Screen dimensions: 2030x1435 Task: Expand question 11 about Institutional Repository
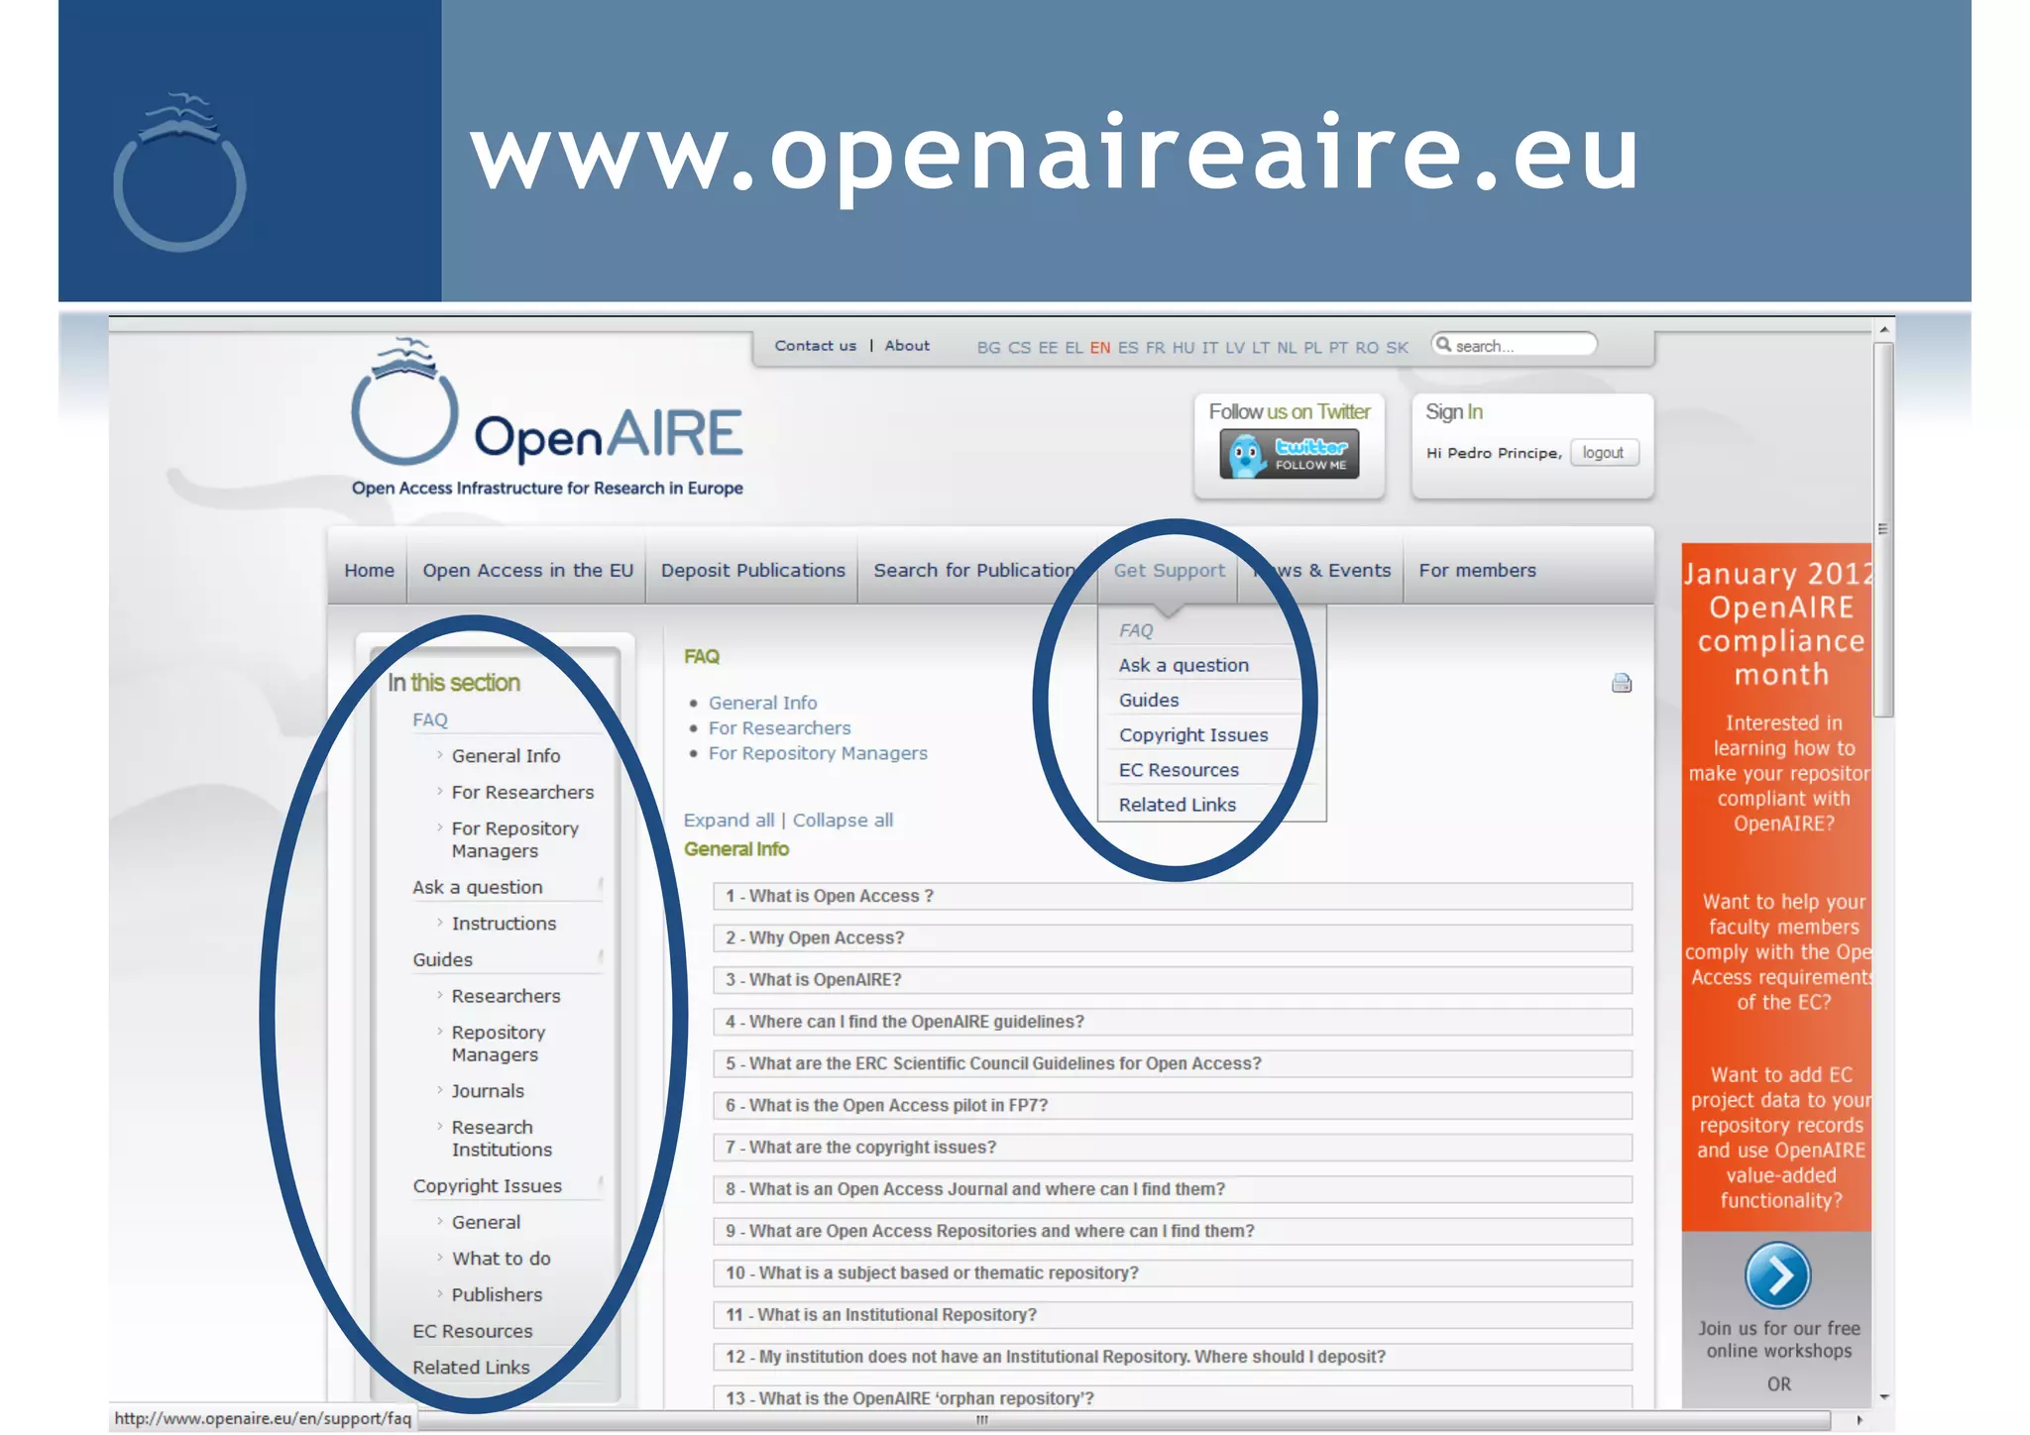1173,1315
